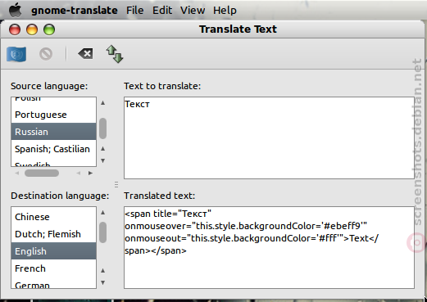Click the pane divider grip handle
Screen dimensions: 427x302
[x=116, y=185]
